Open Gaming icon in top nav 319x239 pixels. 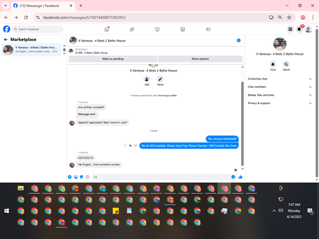208,29
